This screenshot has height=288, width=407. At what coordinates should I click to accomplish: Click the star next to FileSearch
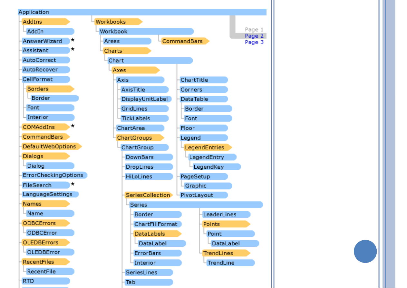coord(73,184)
